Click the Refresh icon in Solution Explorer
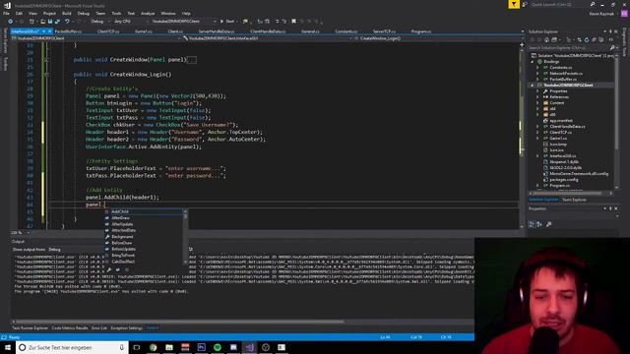The height and width of the screenshot is (354, 630). pos(587,39)
